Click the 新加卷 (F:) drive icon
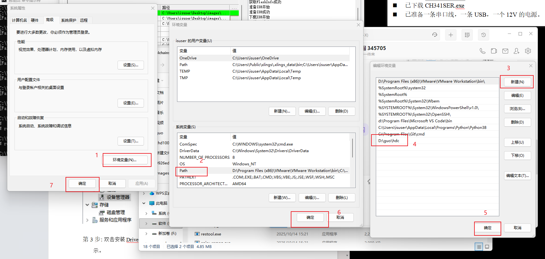 click(x=154, y=234)
